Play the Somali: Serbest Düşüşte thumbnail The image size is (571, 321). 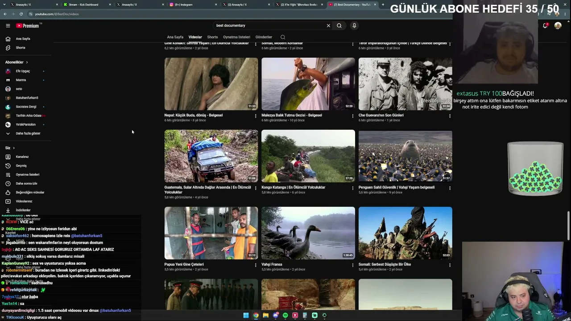point(405,233)
